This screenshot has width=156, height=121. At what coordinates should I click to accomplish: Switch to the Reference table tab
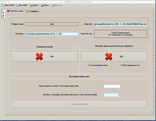[15, 11]
